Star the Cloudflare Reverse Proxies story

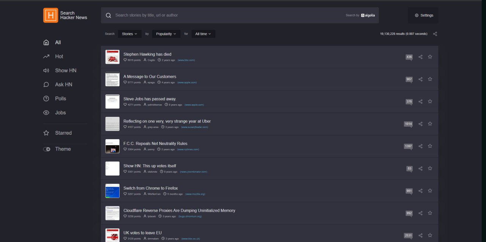tap(430, 213)
